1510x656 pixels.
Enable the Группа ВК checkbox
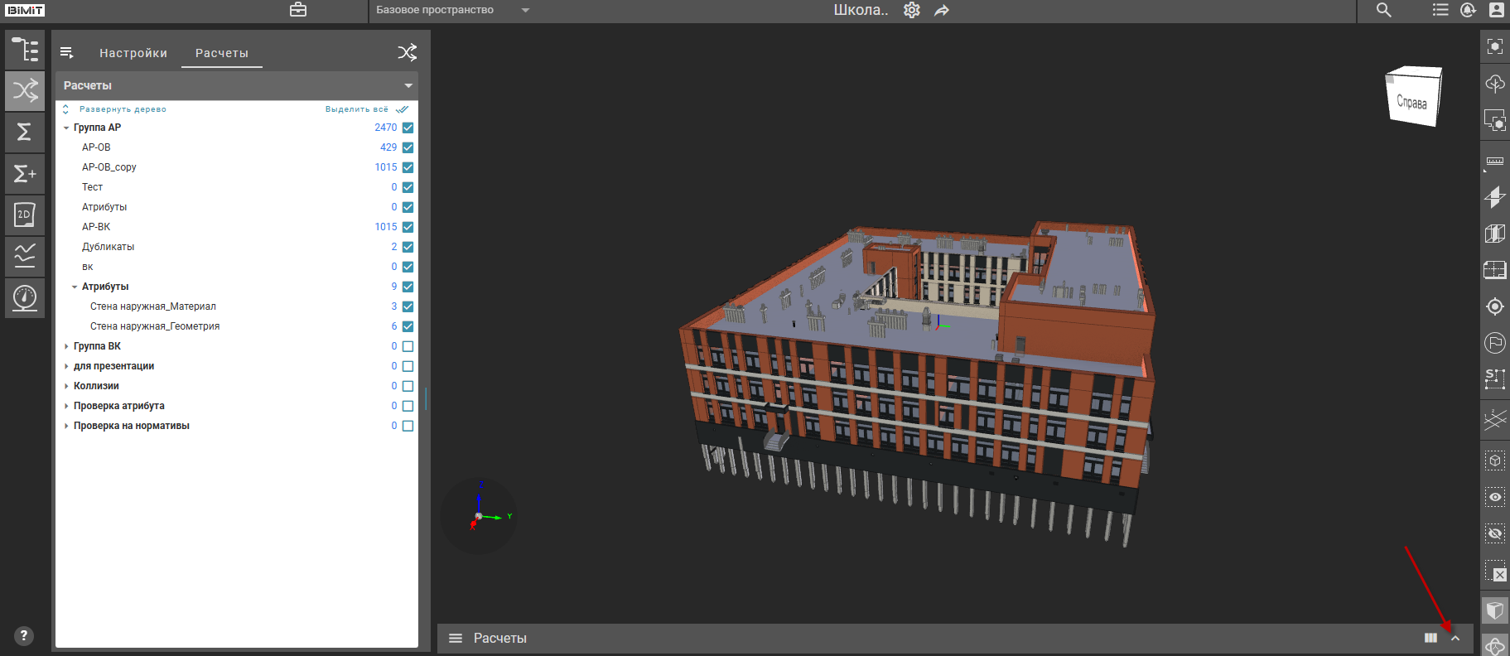pos(408,346)
